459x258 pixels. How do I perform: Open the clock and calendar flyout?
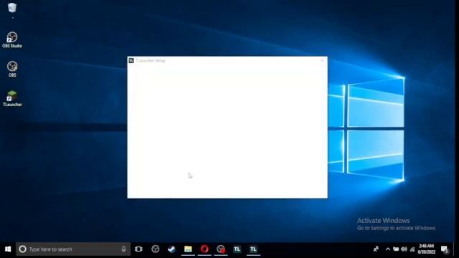tap(427, 249)
